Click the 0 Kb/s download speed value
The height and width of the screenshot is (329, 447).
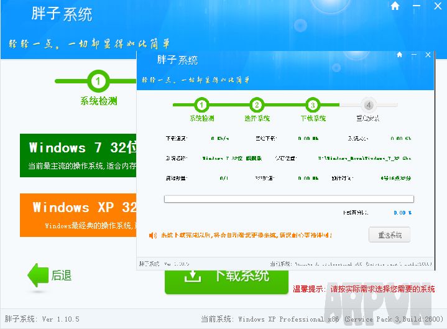220,139
